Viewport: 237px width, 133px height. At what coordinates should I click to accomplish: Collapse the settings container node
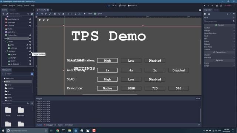click(x=6, y=51)
